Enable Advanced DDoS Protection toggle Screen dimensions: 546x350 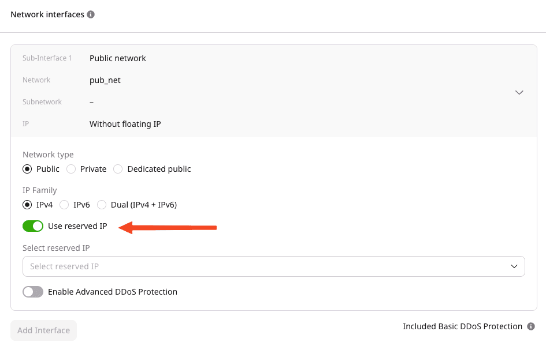(x=33, y=292)
